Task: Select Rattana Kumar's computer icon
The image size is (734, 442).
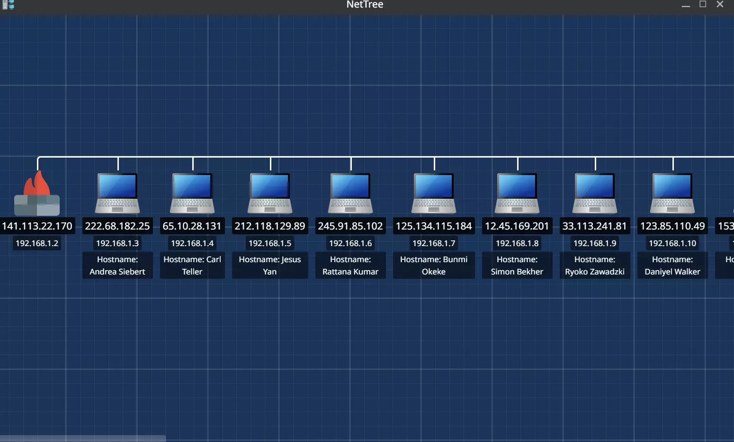Action: coord(350,194)
